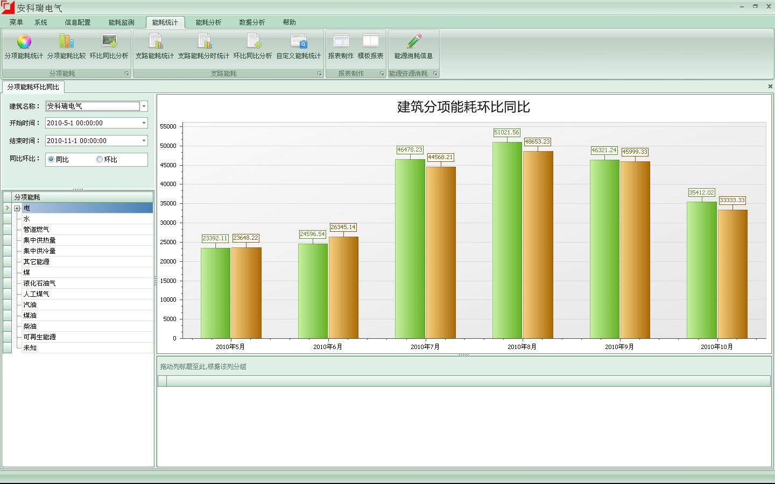Viewport: 775px width, 484px height.
Task: Expand the 电 tree node
Action: [17, 208]
